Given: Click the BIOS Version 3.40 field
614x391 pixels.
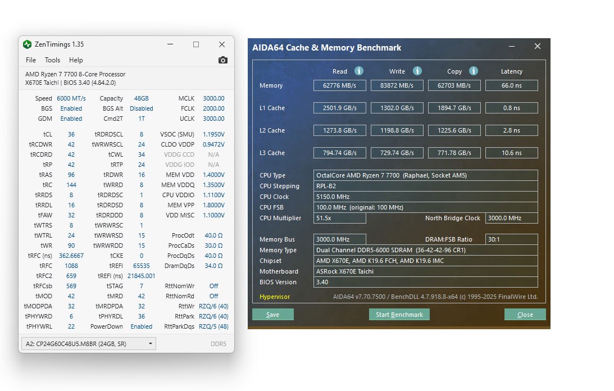Looking at the screenshot, I should (x=426, y=282).
